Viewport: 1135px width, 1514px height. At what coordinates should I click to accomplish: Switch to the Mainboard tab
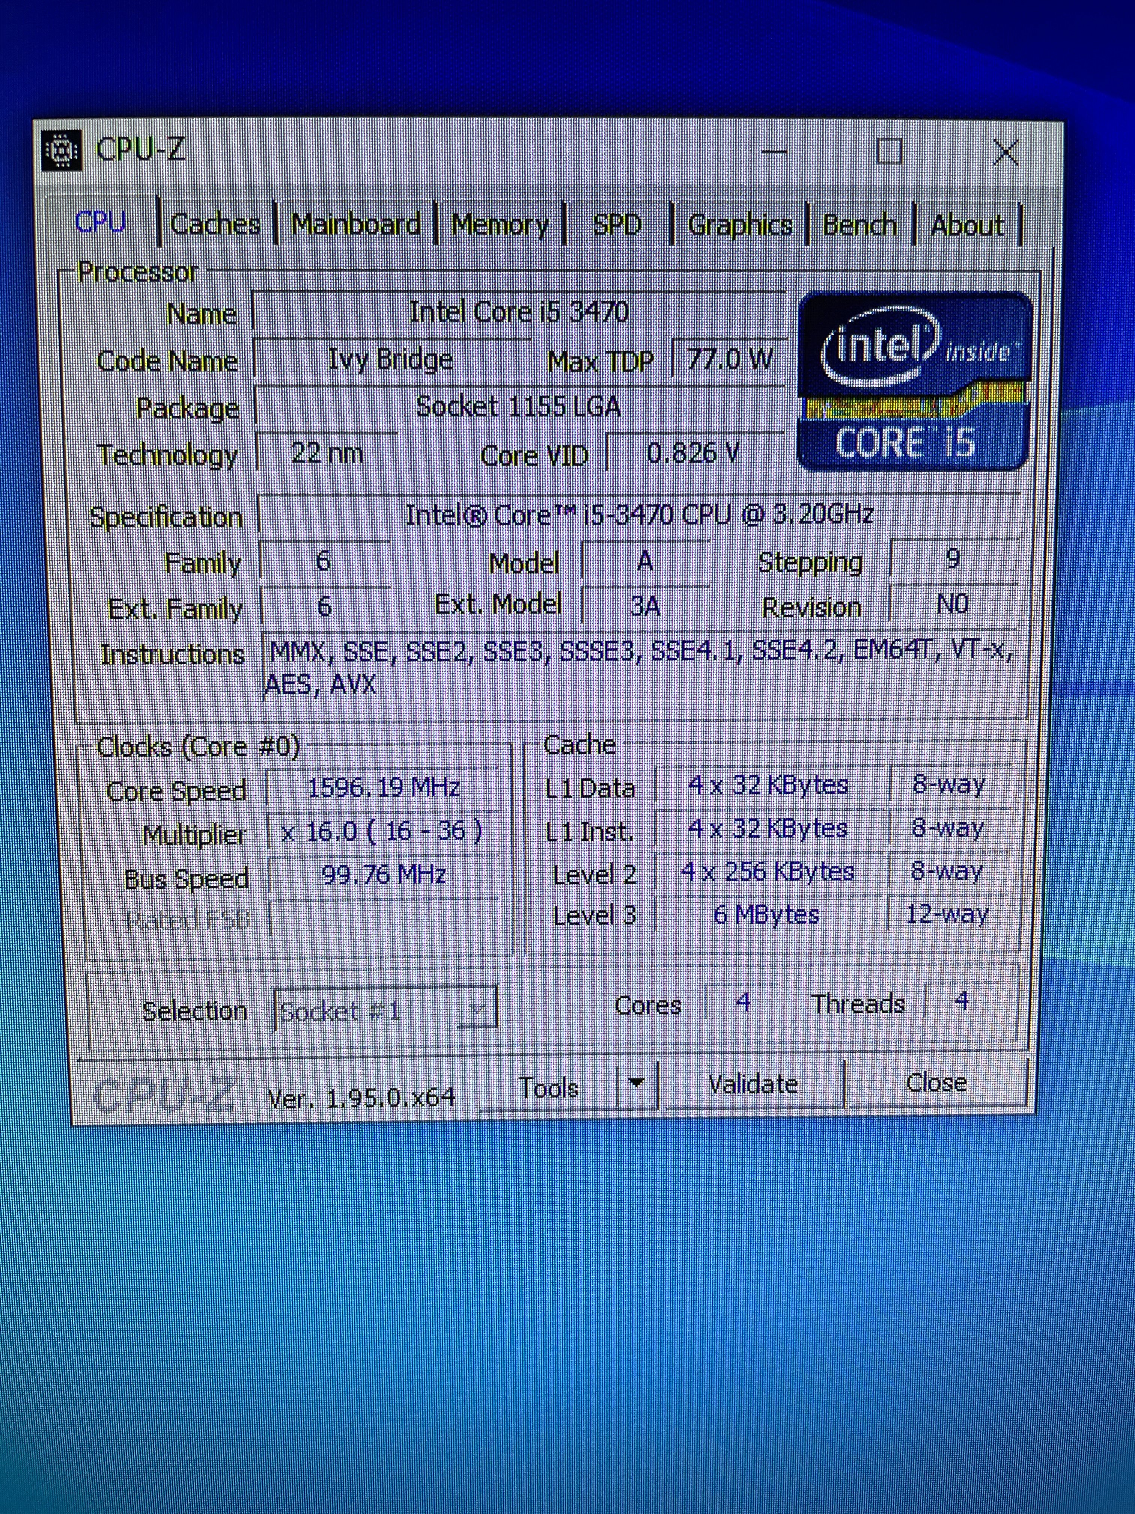[x=356, y=224]
